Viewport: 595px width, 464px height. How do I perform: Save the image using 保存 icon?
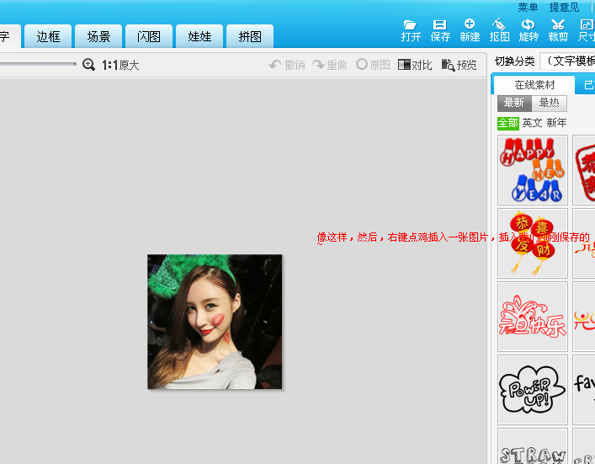coord(440,30)
